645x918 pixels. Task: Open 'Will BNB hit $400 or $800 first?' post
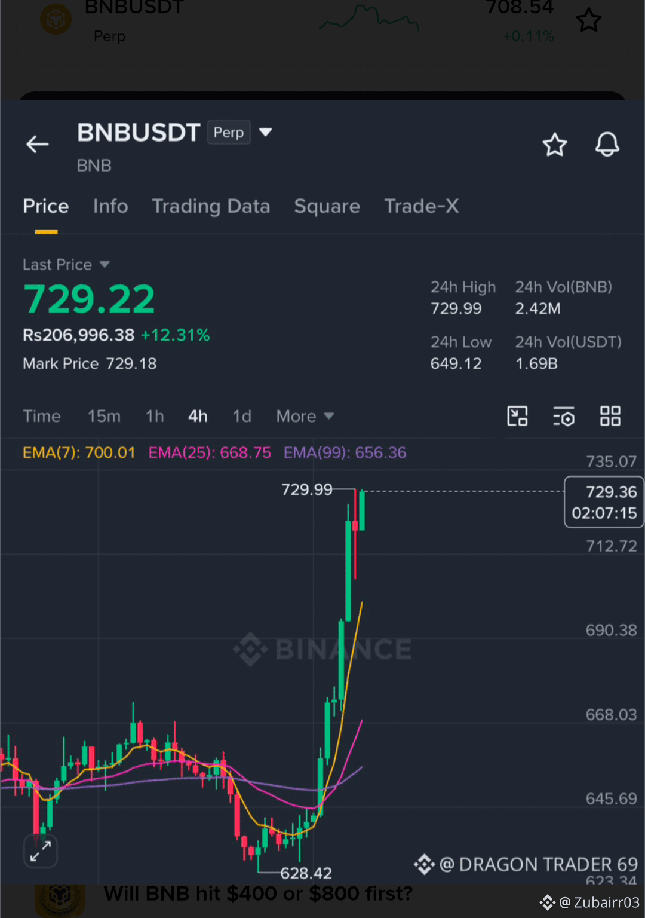(257, 893)
